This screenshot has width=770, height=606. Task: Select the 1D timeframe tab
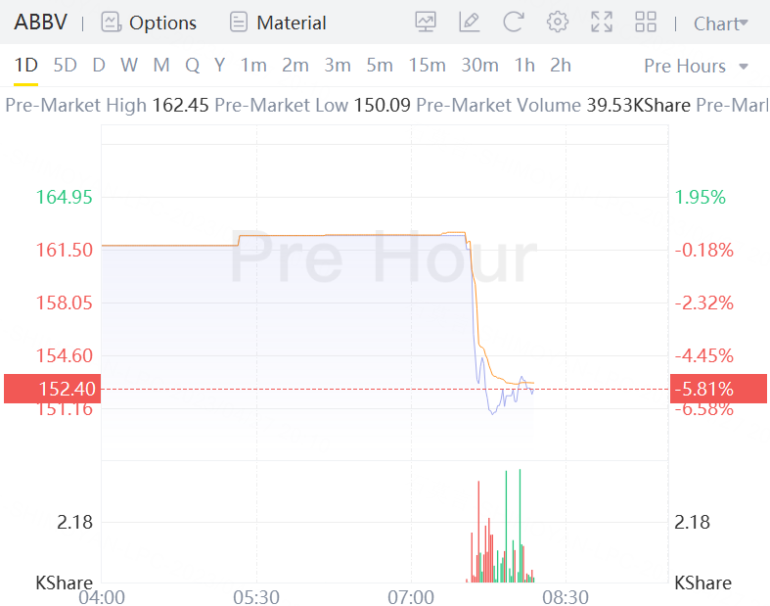point(26,66)
